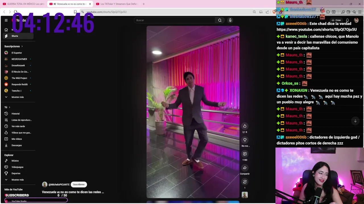Switch to Los TikToker Y Streamers tab

click(x=117, y=4)
